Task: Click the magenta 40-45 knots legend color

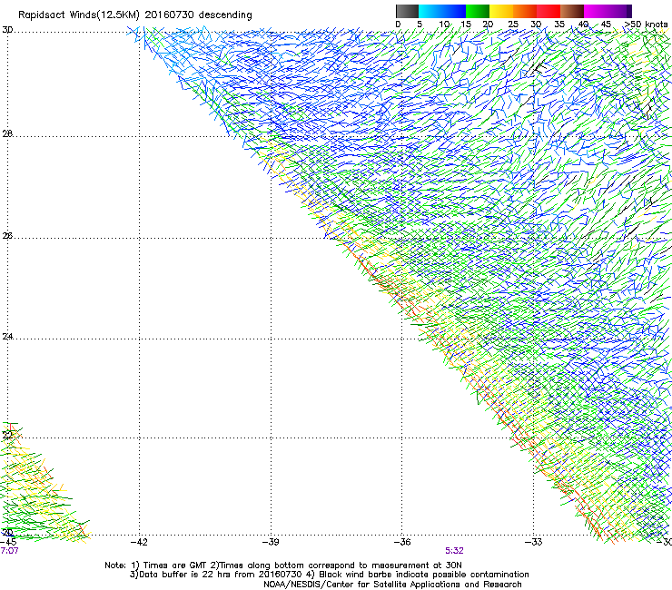Action: click(596, 11)
